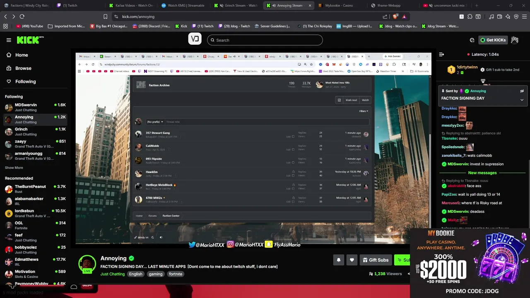The image size is (530, 298).
Task: Click the reload page icon
Action: pyautogui.click(x=22, y=17)
